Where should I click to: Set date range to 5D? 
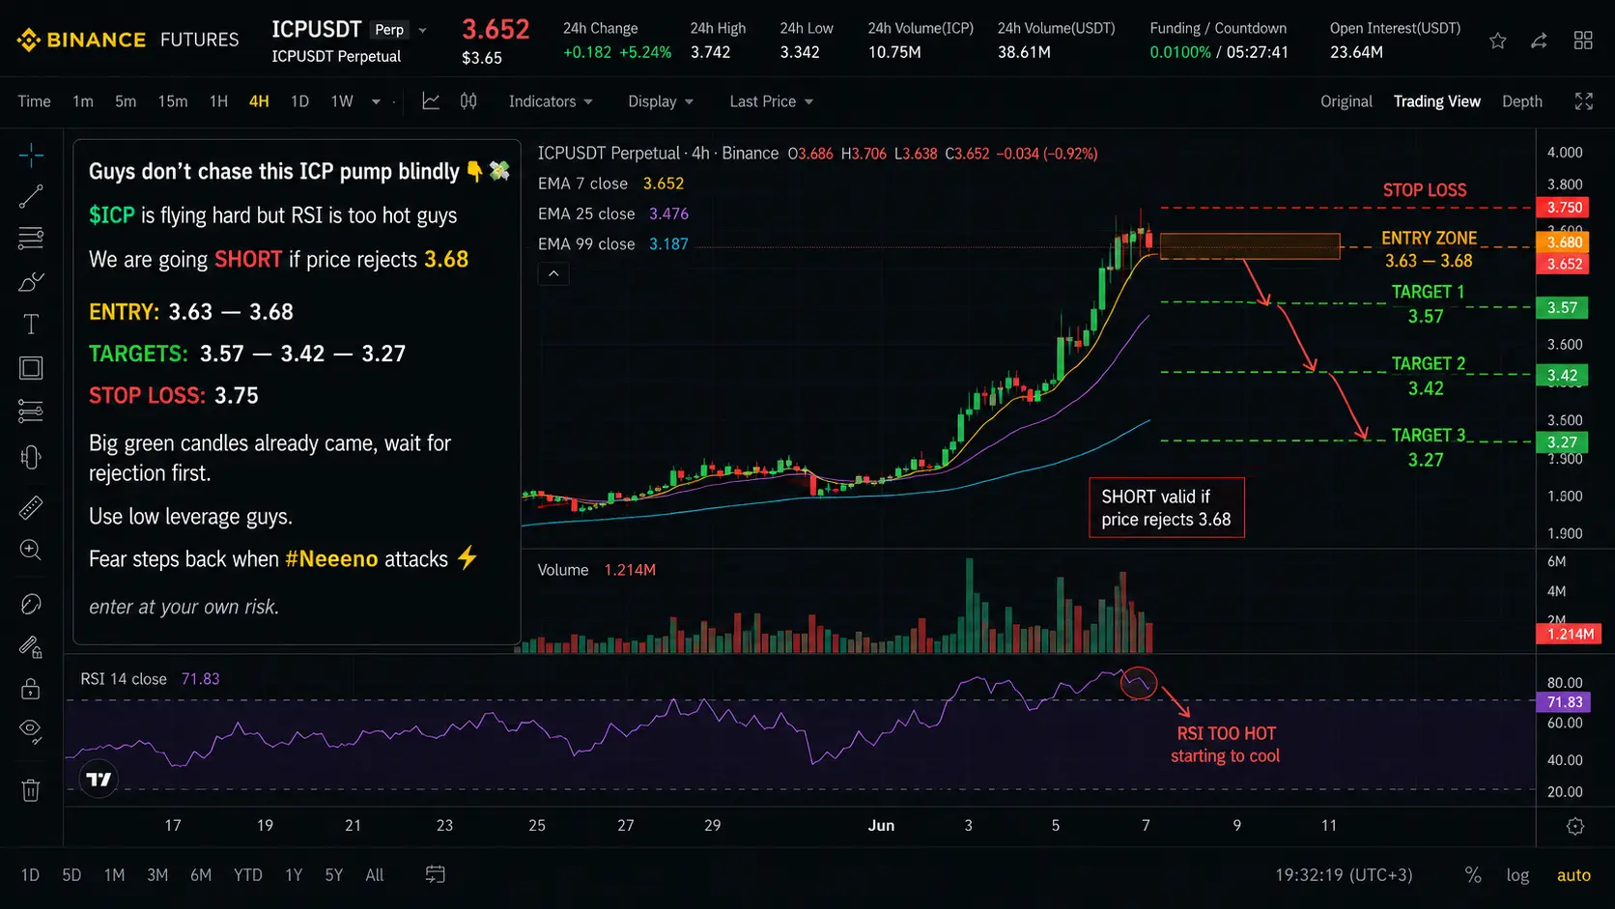coord(71,875)
